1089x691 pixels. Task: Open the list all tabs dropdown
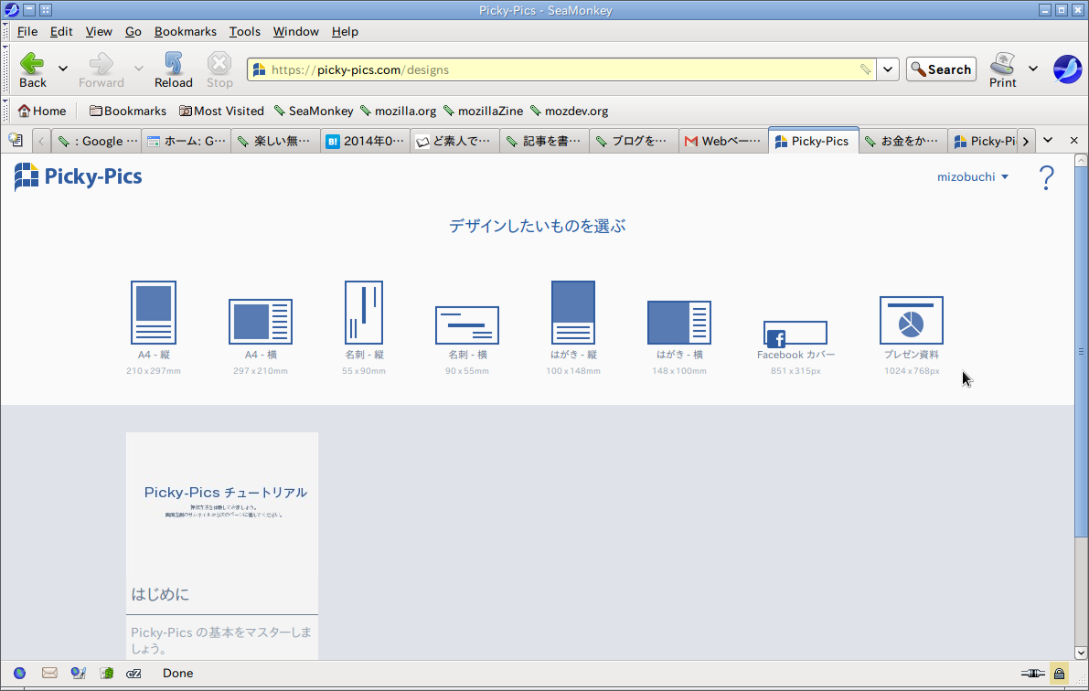(1048, 140)
